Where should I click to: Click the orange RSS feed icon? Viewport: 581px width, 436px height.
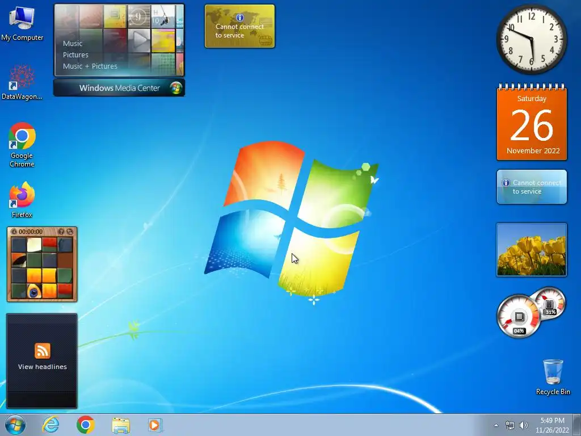[42, 351]
